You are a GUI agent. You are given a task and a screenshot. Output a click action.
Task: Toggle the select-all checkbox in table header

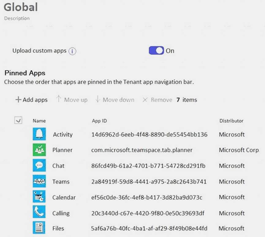(x=18, y=121)
